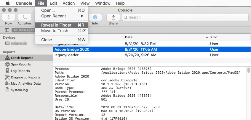Open the Activities toolbar button
Screen dimensions: 251x120
pos(25,17)
